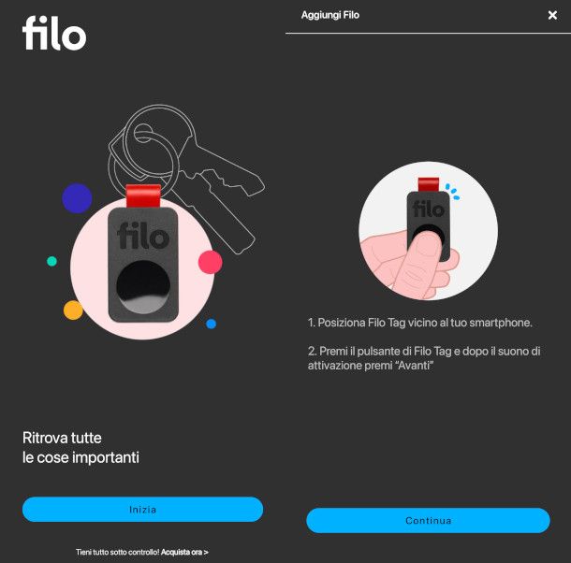Click the thumb pressing Filo tag illustration
This screenshot has height=563, width=571.
[429, 231]
